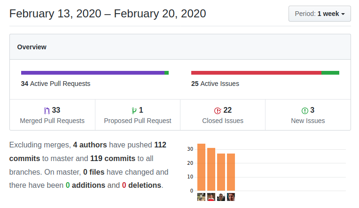Click the Overview section header
The image size is (359, 208).
(32, 47)
